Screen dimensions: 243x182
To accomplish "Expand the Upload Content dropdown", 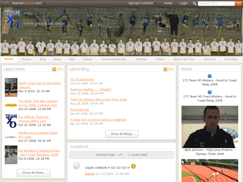I will pos(156,3).
